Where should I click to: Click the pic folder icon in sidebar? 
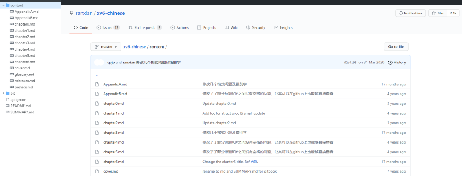click(x=8, y=93)
